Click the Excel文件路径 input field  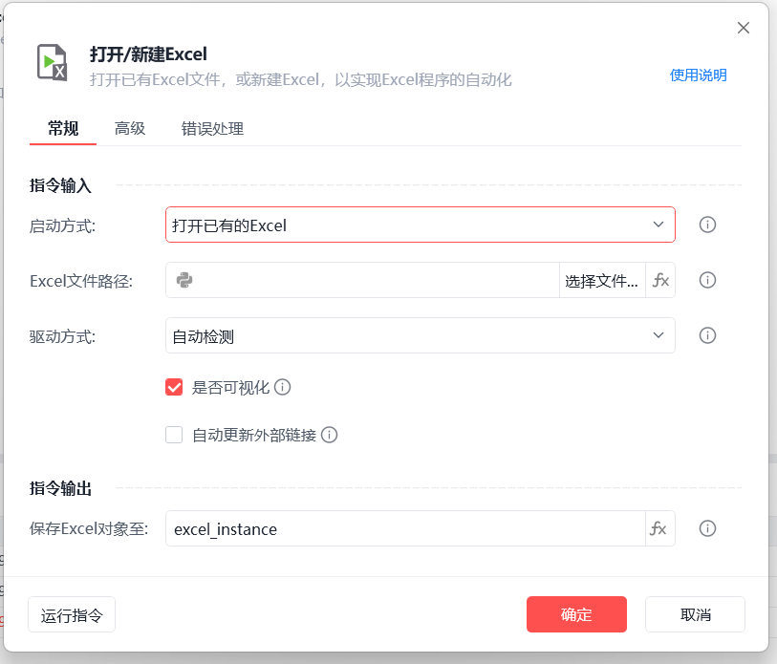363,280
